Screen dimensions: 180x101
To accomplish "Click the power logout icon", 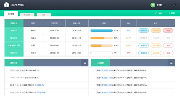I will (174, 5).
